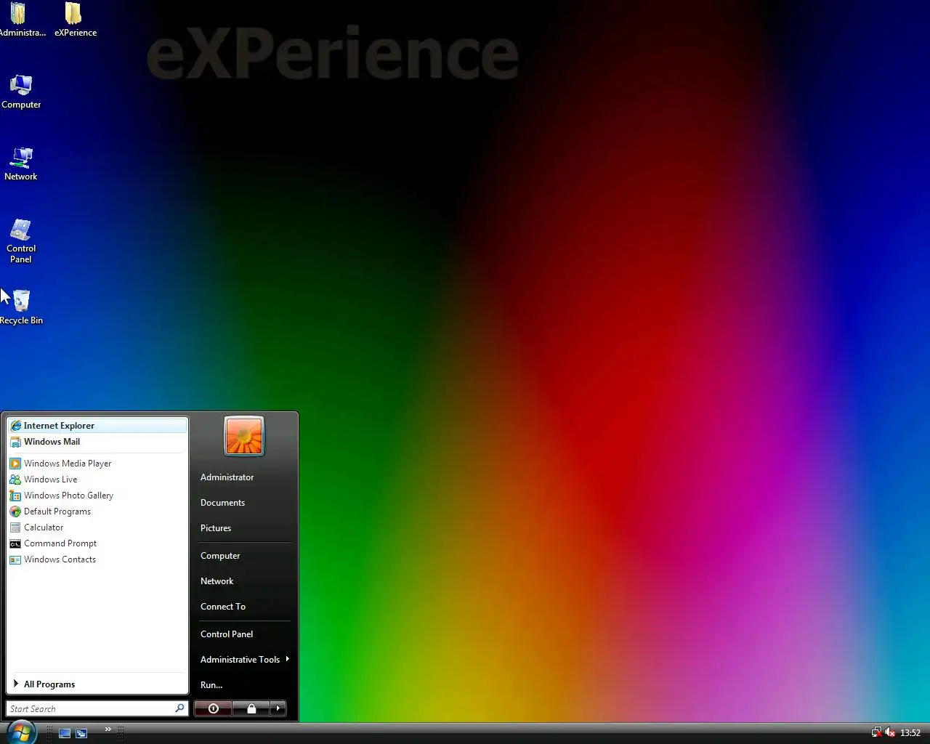Select Control Panel in the Start menu right pane
The height and width of the screenshot is (744, 930).
pos(243,634)
